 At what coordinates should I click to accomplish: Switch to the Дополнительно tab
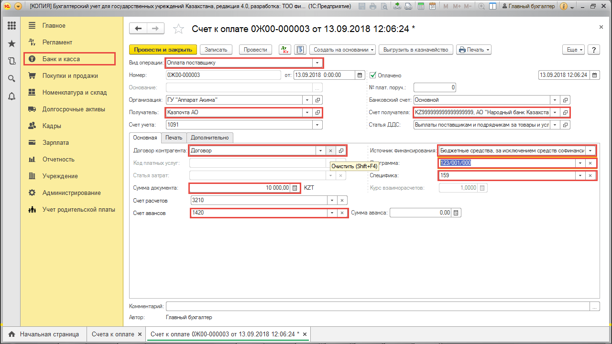(209, 138)
